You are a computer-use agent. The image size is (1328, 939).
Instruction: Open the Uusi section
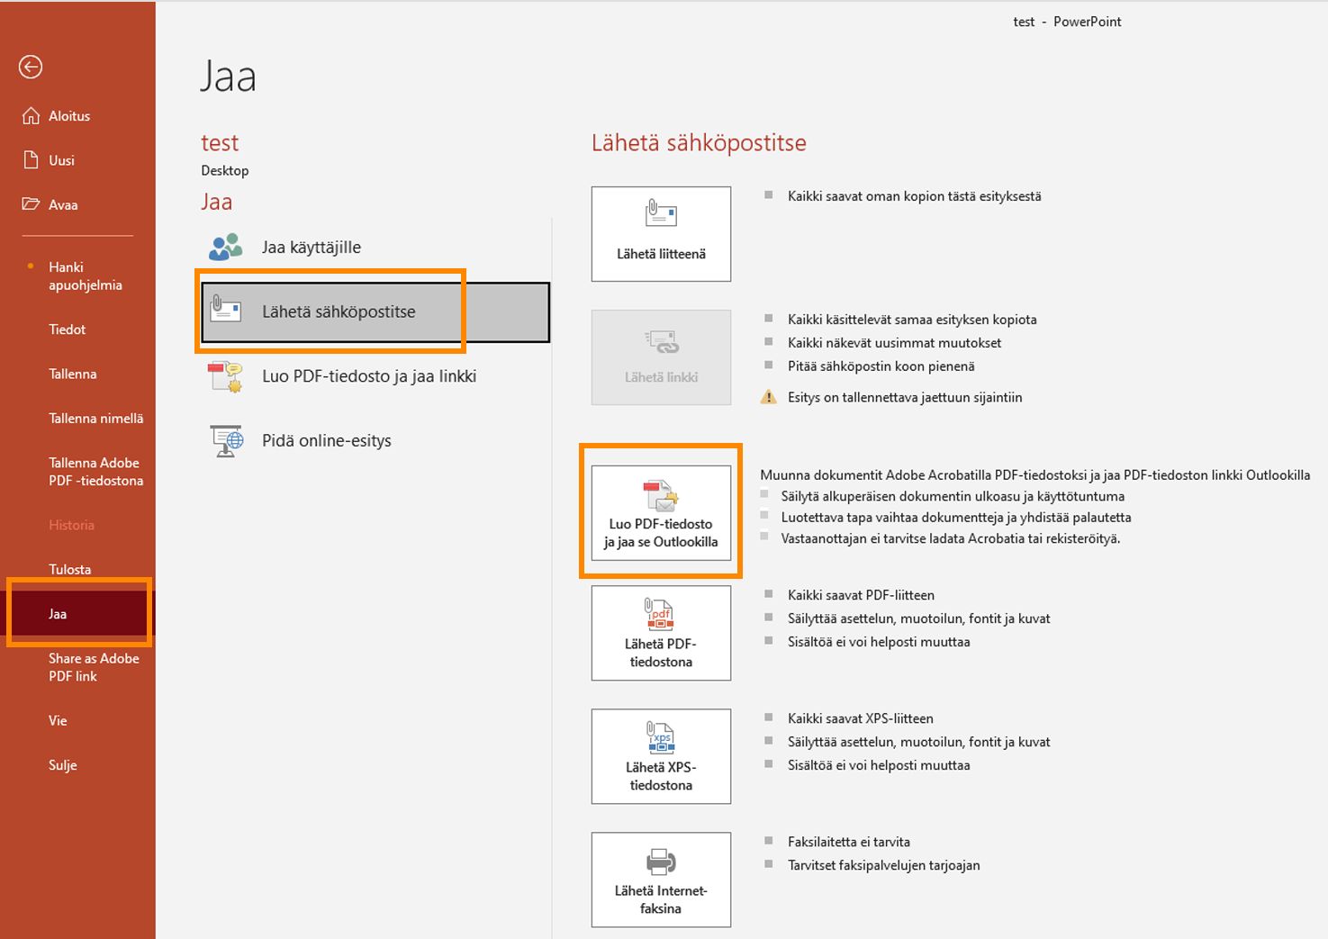pyautogui.click(x=62, y=159)
